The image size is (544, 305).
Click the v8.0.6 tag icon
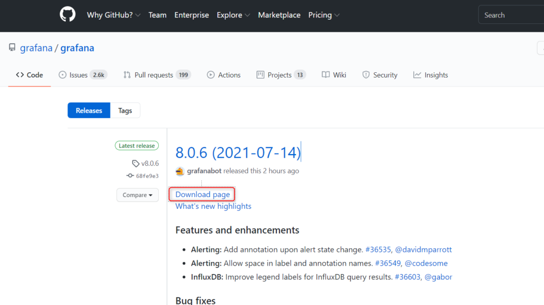[x=135, y=164]
